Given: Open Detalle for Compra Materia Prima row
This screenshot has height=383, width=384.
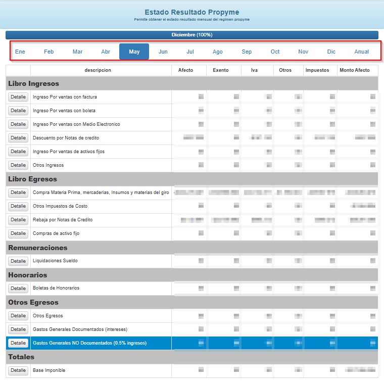Looking at the screenshot, I should 18,193.
